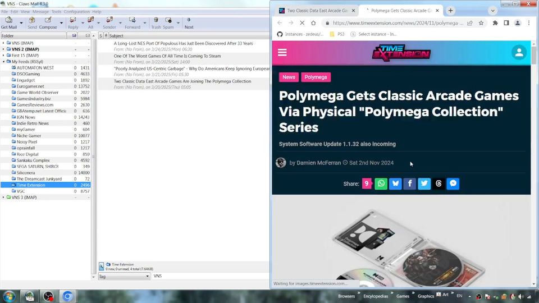Close the Polymega Gets Classic Arcade tab
Viewport: 539px width, 303px height.
click(x=437, y=11)
